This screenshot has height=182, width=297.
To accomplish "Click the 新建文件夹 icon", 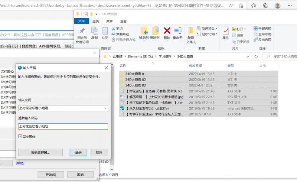I will point(191,31).
